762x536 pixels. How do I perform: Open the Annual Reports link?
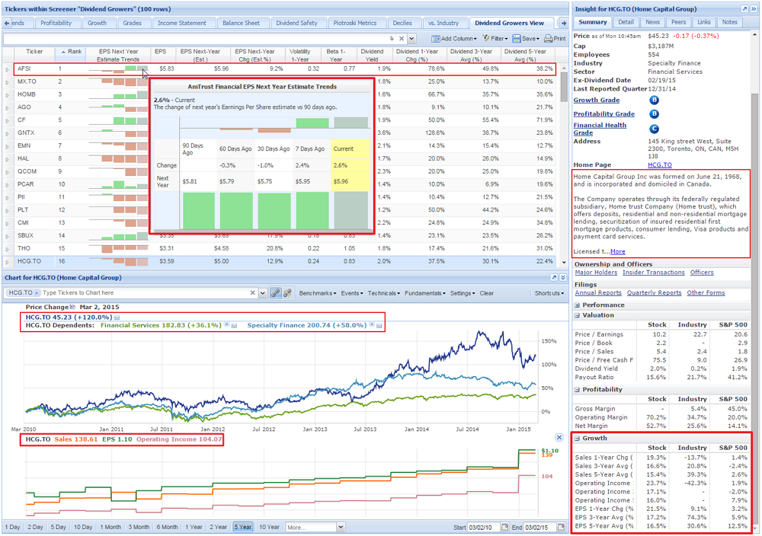(598, 293)
